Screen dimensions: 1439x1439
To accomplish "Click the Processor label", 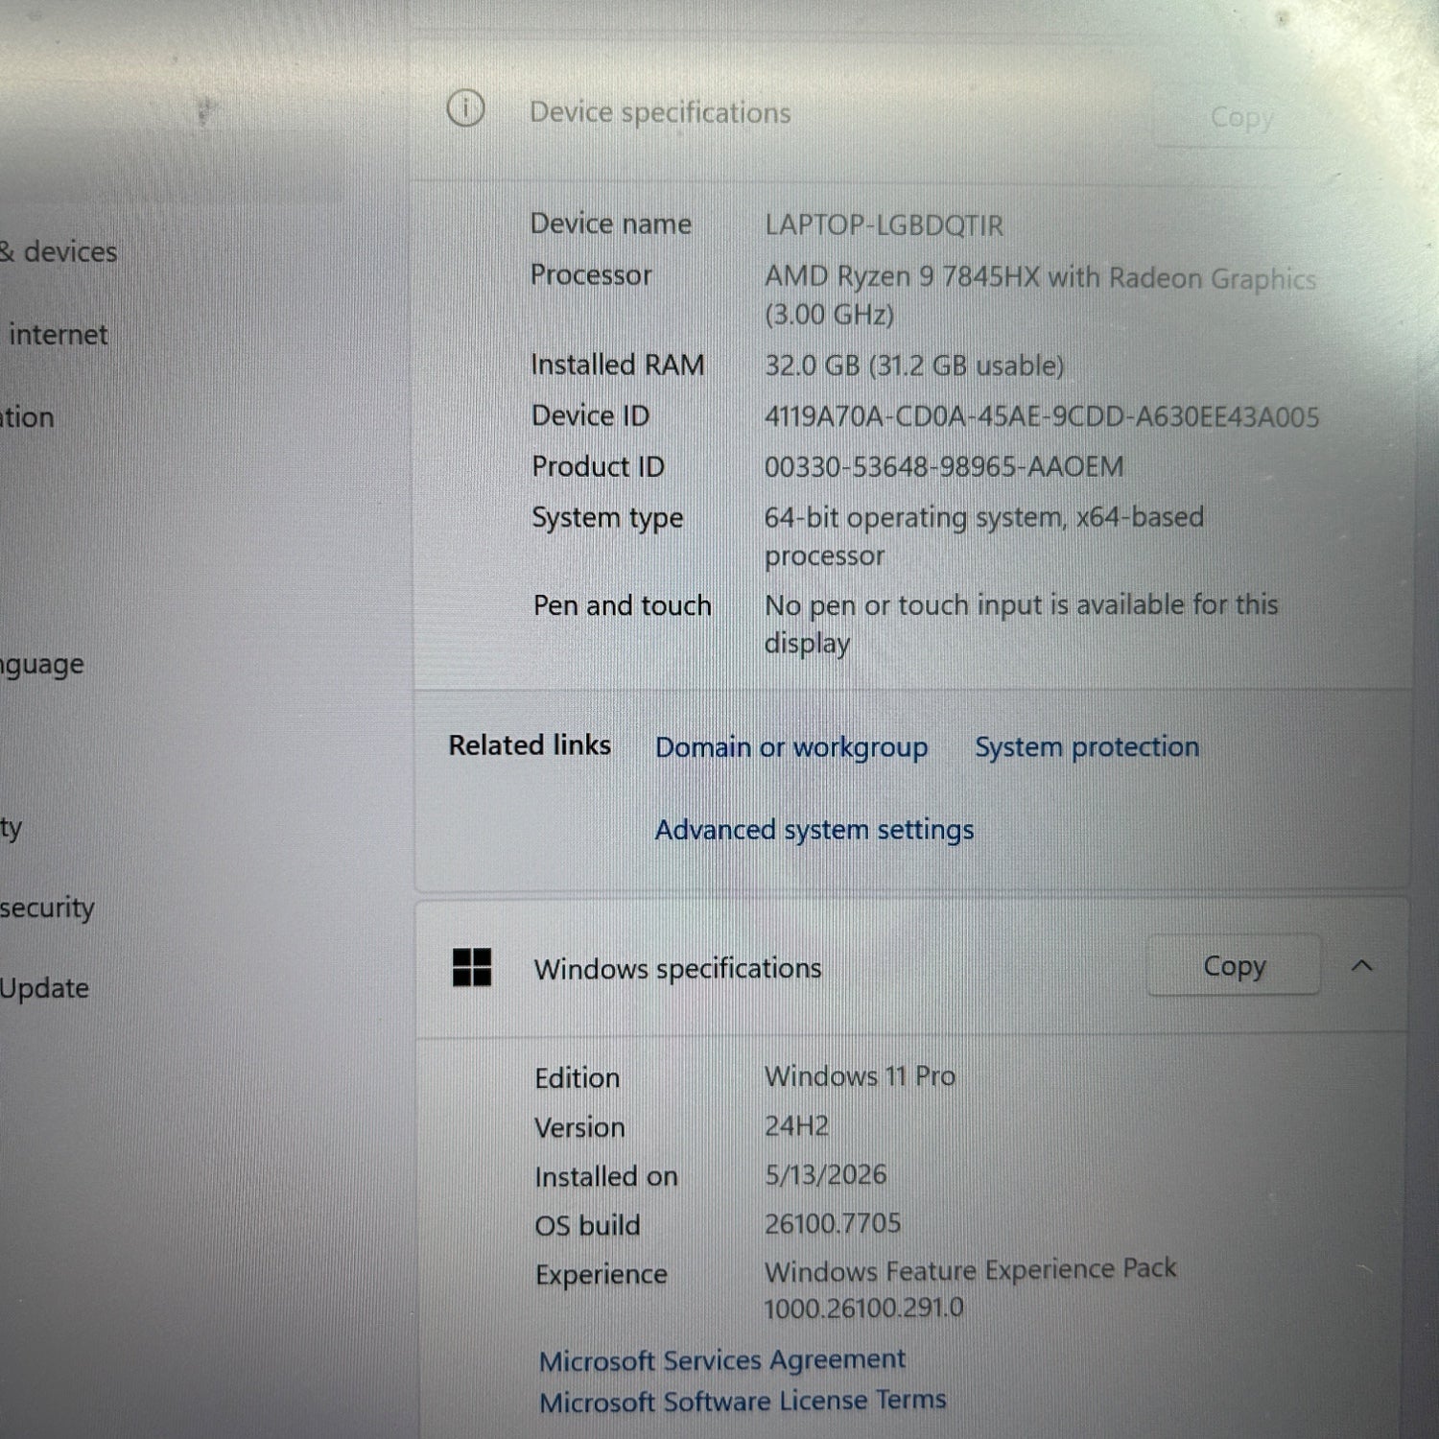I will coord(591,275).
